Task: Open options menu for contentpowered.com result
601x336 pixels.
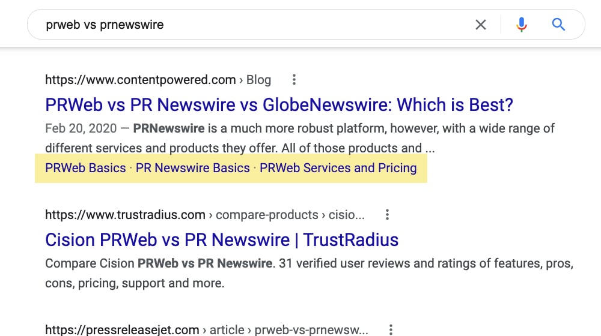Action: (294, 80)
